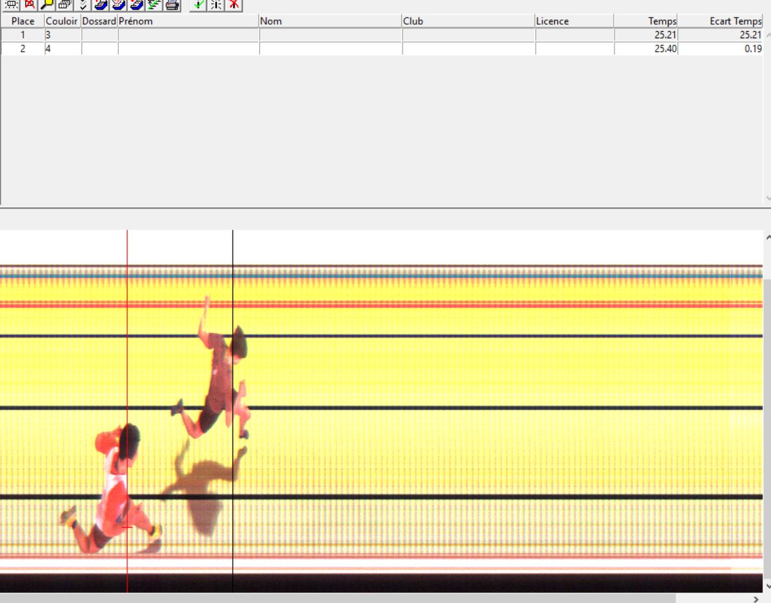Click the Club column header
This screenshot has width=771, height=603.
point(468,21)
